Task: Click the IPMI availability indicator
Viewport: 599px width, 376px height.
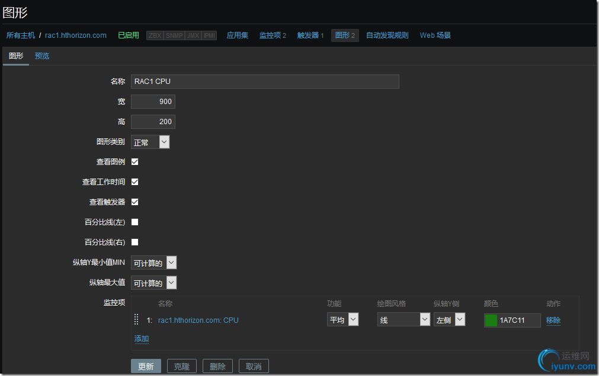Action: pyautogui.click(x=209, y=35)
